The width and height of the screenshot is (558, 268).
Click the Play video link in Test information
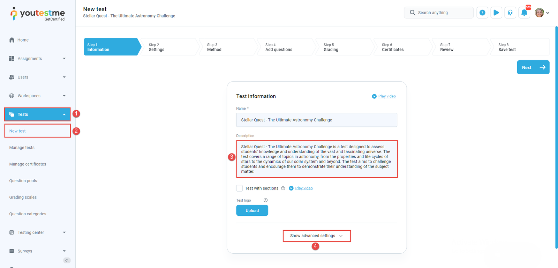point(387,96)
